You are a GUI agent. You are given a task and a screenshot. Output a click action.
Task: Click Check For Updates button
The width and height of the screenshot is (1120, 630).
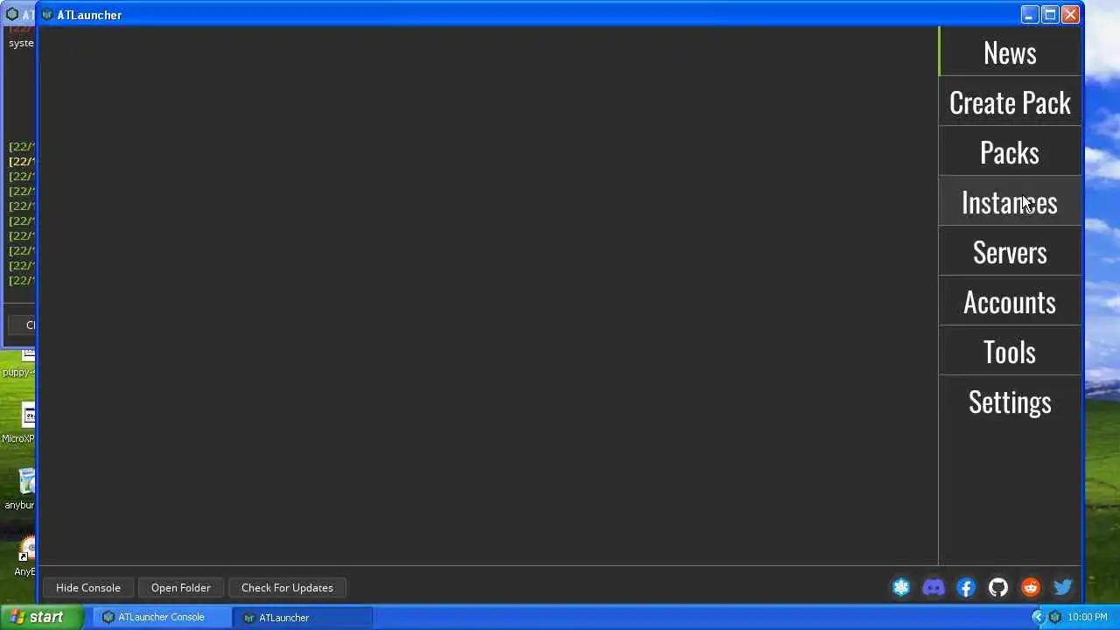pyautogui.click(x=287, y=588)
